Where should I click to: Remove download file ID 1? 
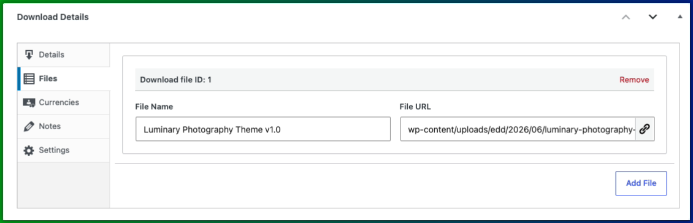[634, 80]
